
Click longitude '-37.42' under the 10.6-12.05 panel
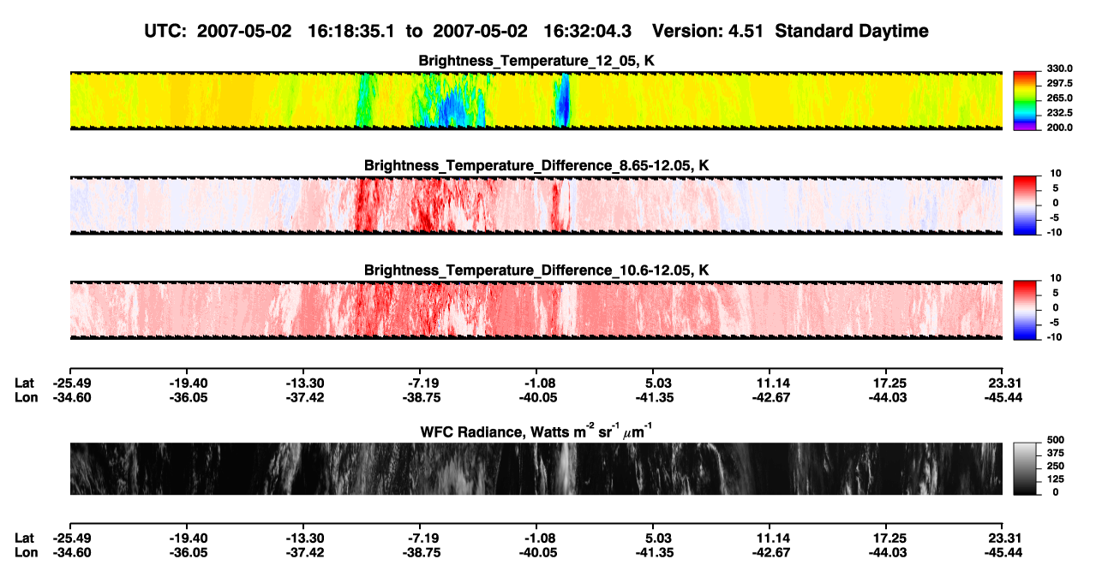pyautogui.click(x=307, y=397)
